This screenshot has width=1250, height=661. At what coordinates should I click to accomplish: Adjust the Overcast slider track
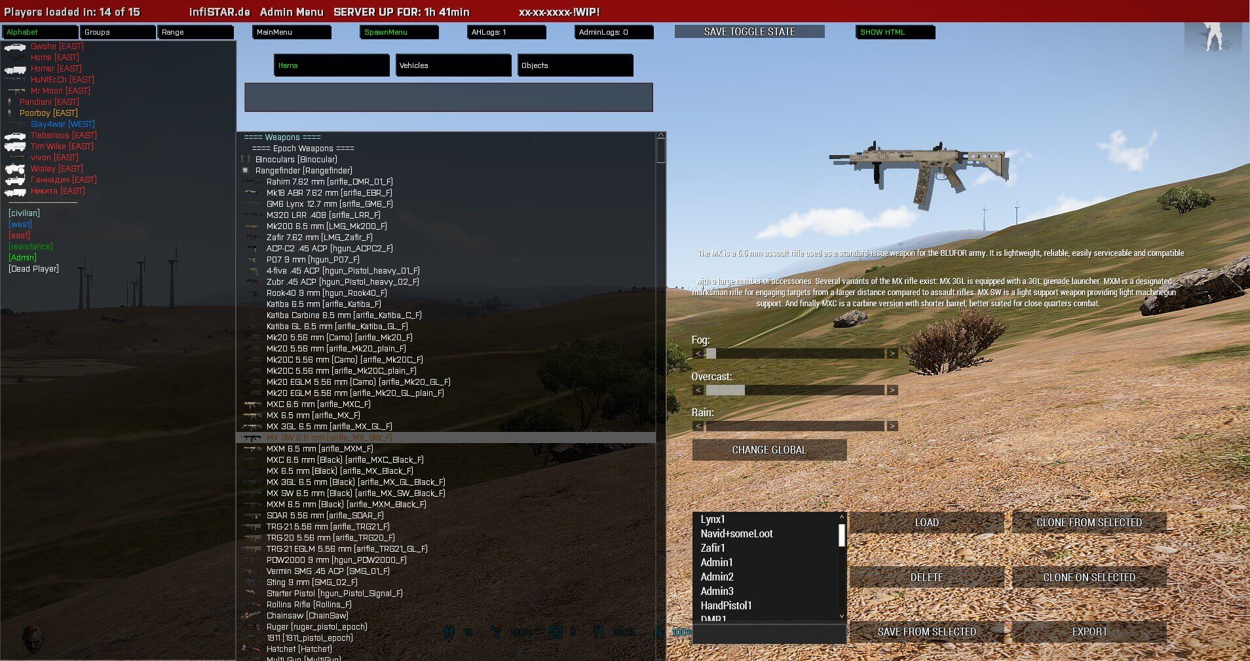click(x=795, y=390)
